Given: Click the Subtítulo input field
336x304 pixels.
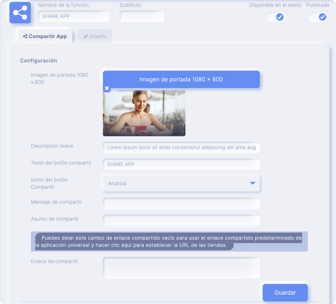Looking at the screenshot, I should [142, 16].
